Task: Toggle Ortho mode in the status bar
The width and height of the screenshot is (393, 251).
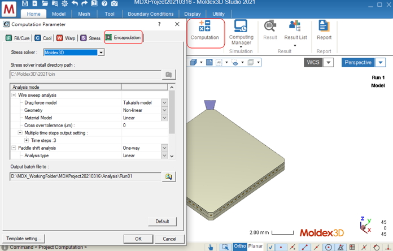Action: 240,246
